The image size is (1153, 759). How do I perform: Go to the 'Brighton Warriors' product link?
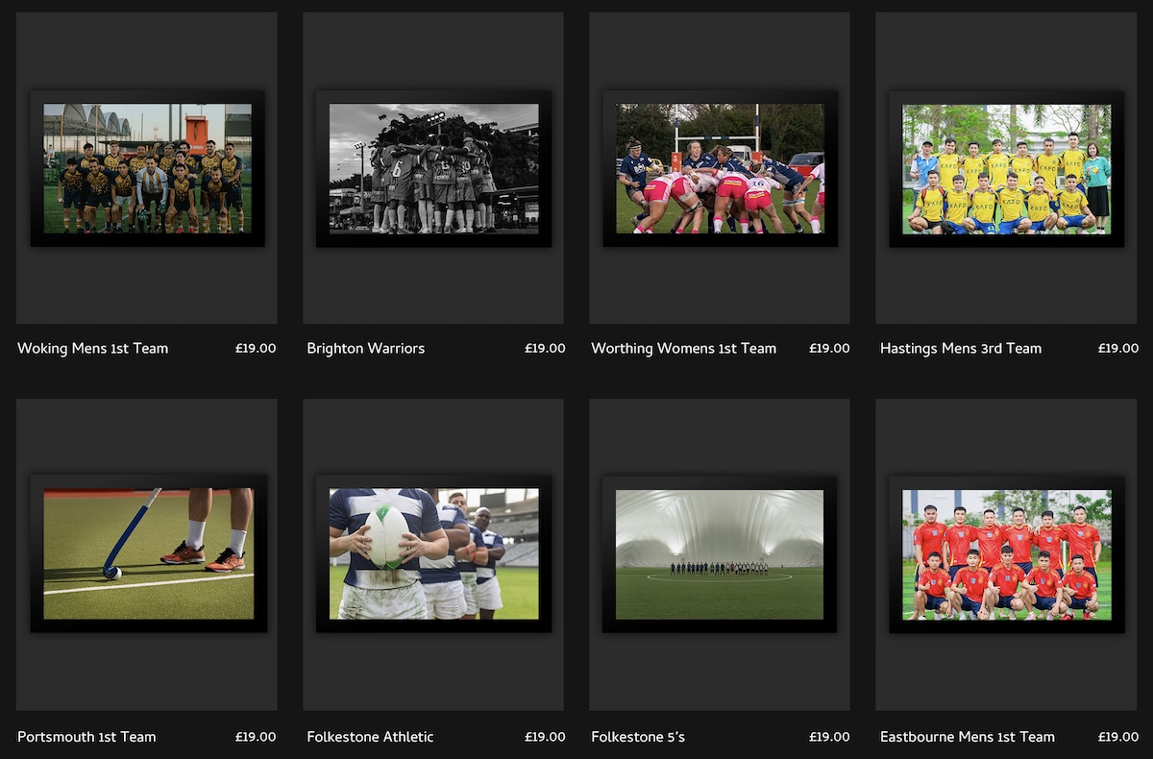(x=366, y=349)
